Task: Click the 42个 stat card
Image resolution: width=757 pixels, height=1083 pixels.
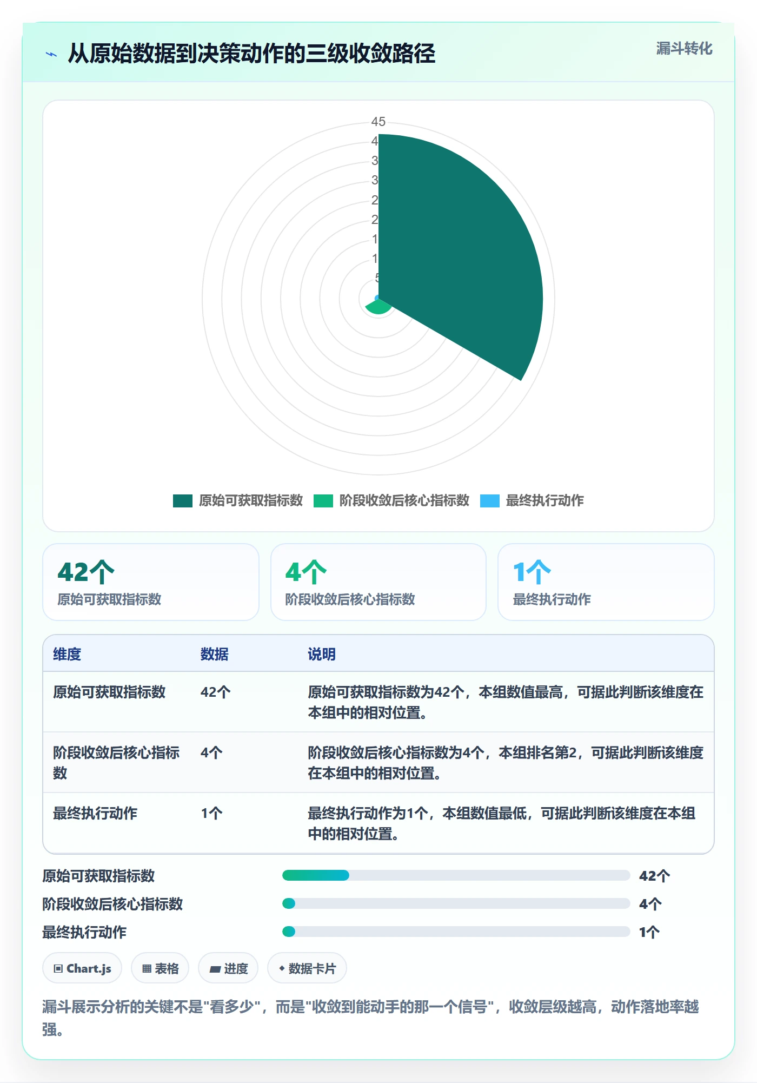Action: tap(151, 582)
